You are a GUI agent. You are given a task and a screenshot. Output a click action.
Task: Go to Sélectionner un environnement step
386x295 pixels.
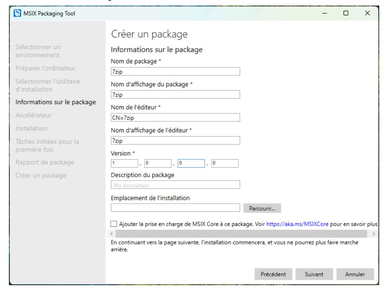(x=38, y=51)
